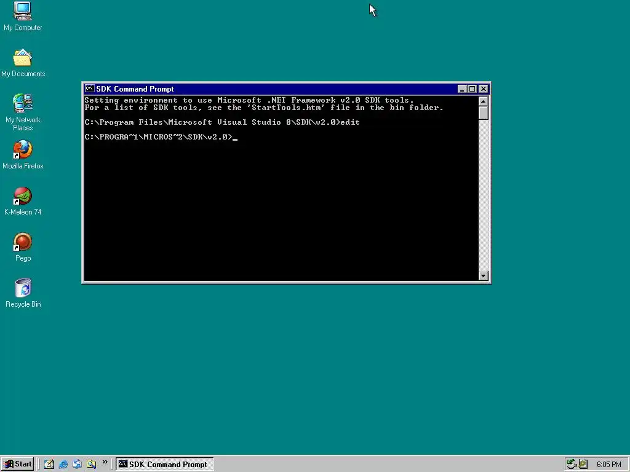Minimize the SDK Command Prompt window
The width and height of the screenshot is (630, 472).
point(462,89)
